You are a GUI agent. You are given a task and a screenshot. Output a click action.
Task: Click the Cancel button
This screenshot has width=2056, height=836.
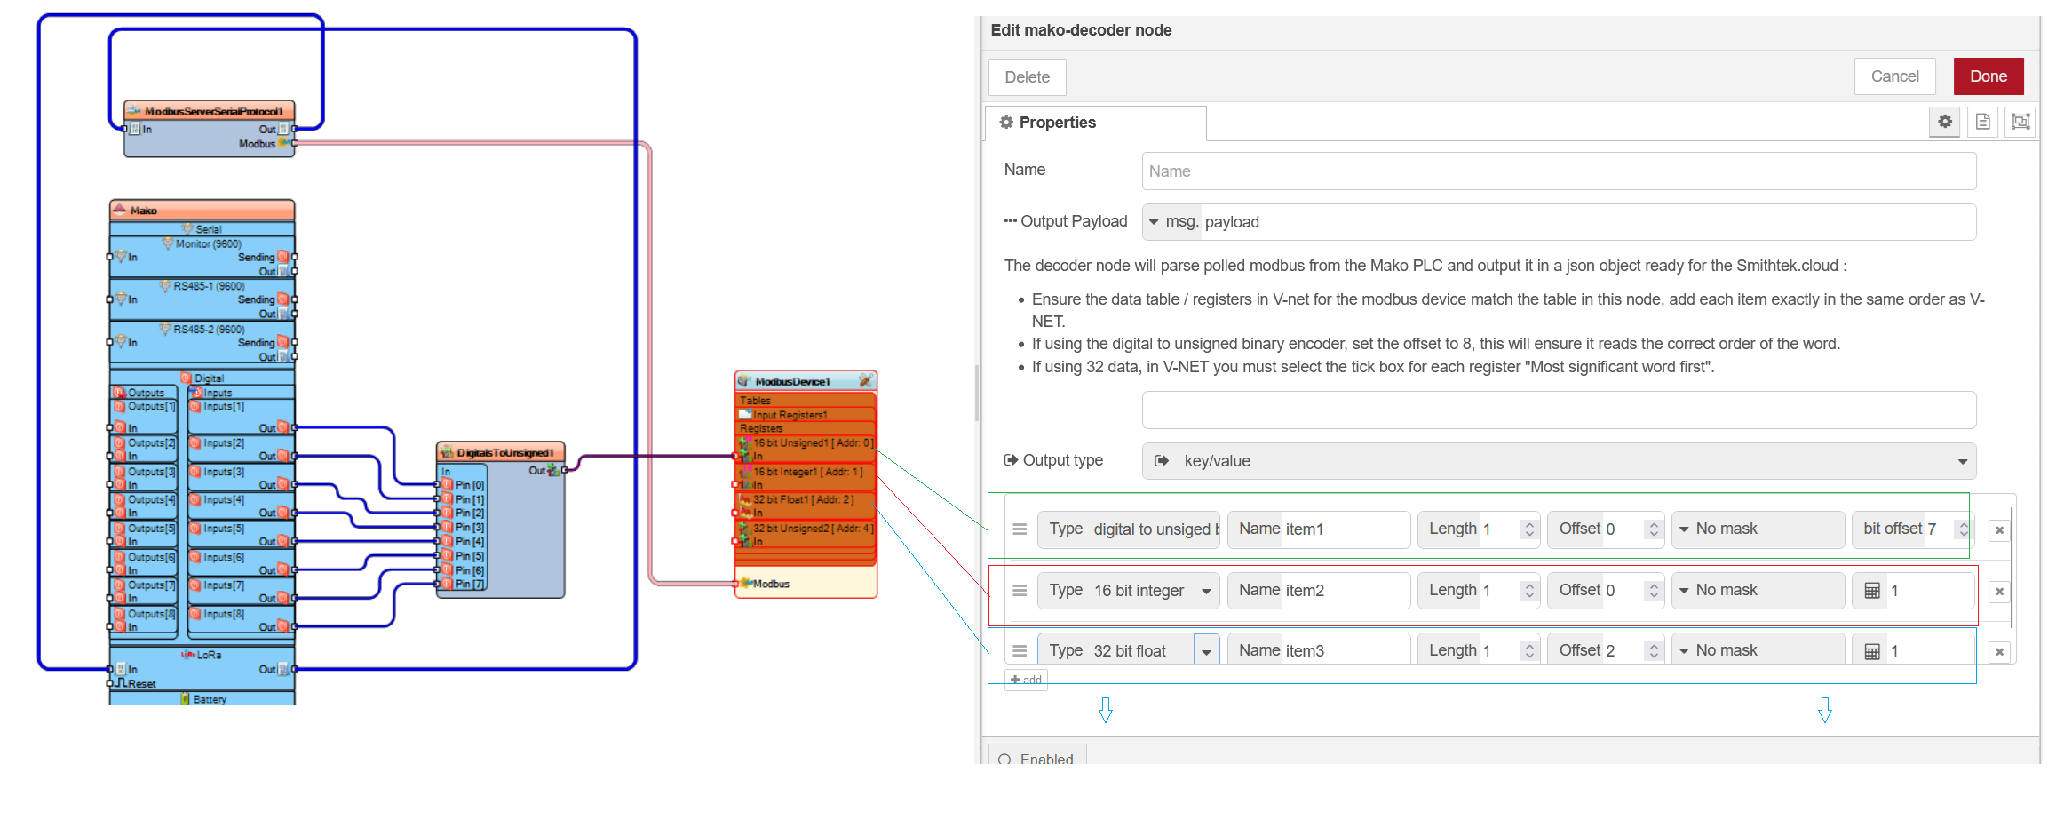pos(1894,76)
